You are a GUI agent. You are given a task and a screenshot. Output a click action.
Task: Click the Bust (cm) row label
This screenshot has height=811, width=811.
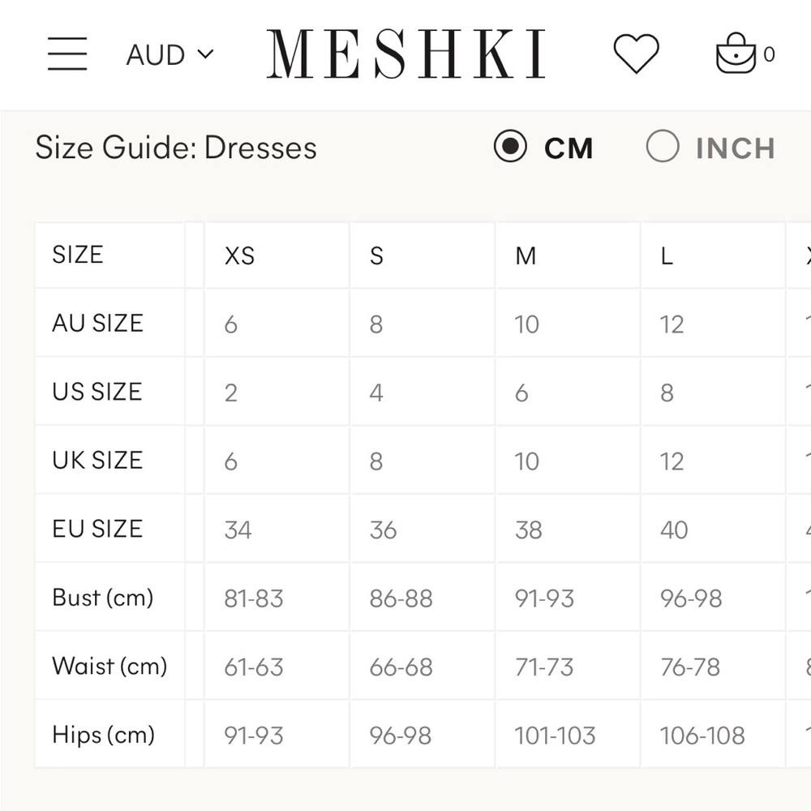coord(102,598)
